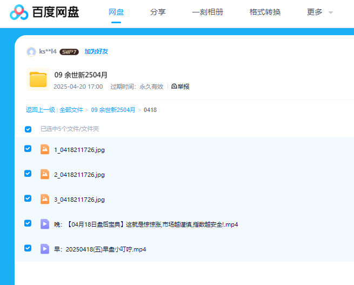The image size is (354, 285).
Task: Click the 举报 report button
Action: tap(181, 87)
